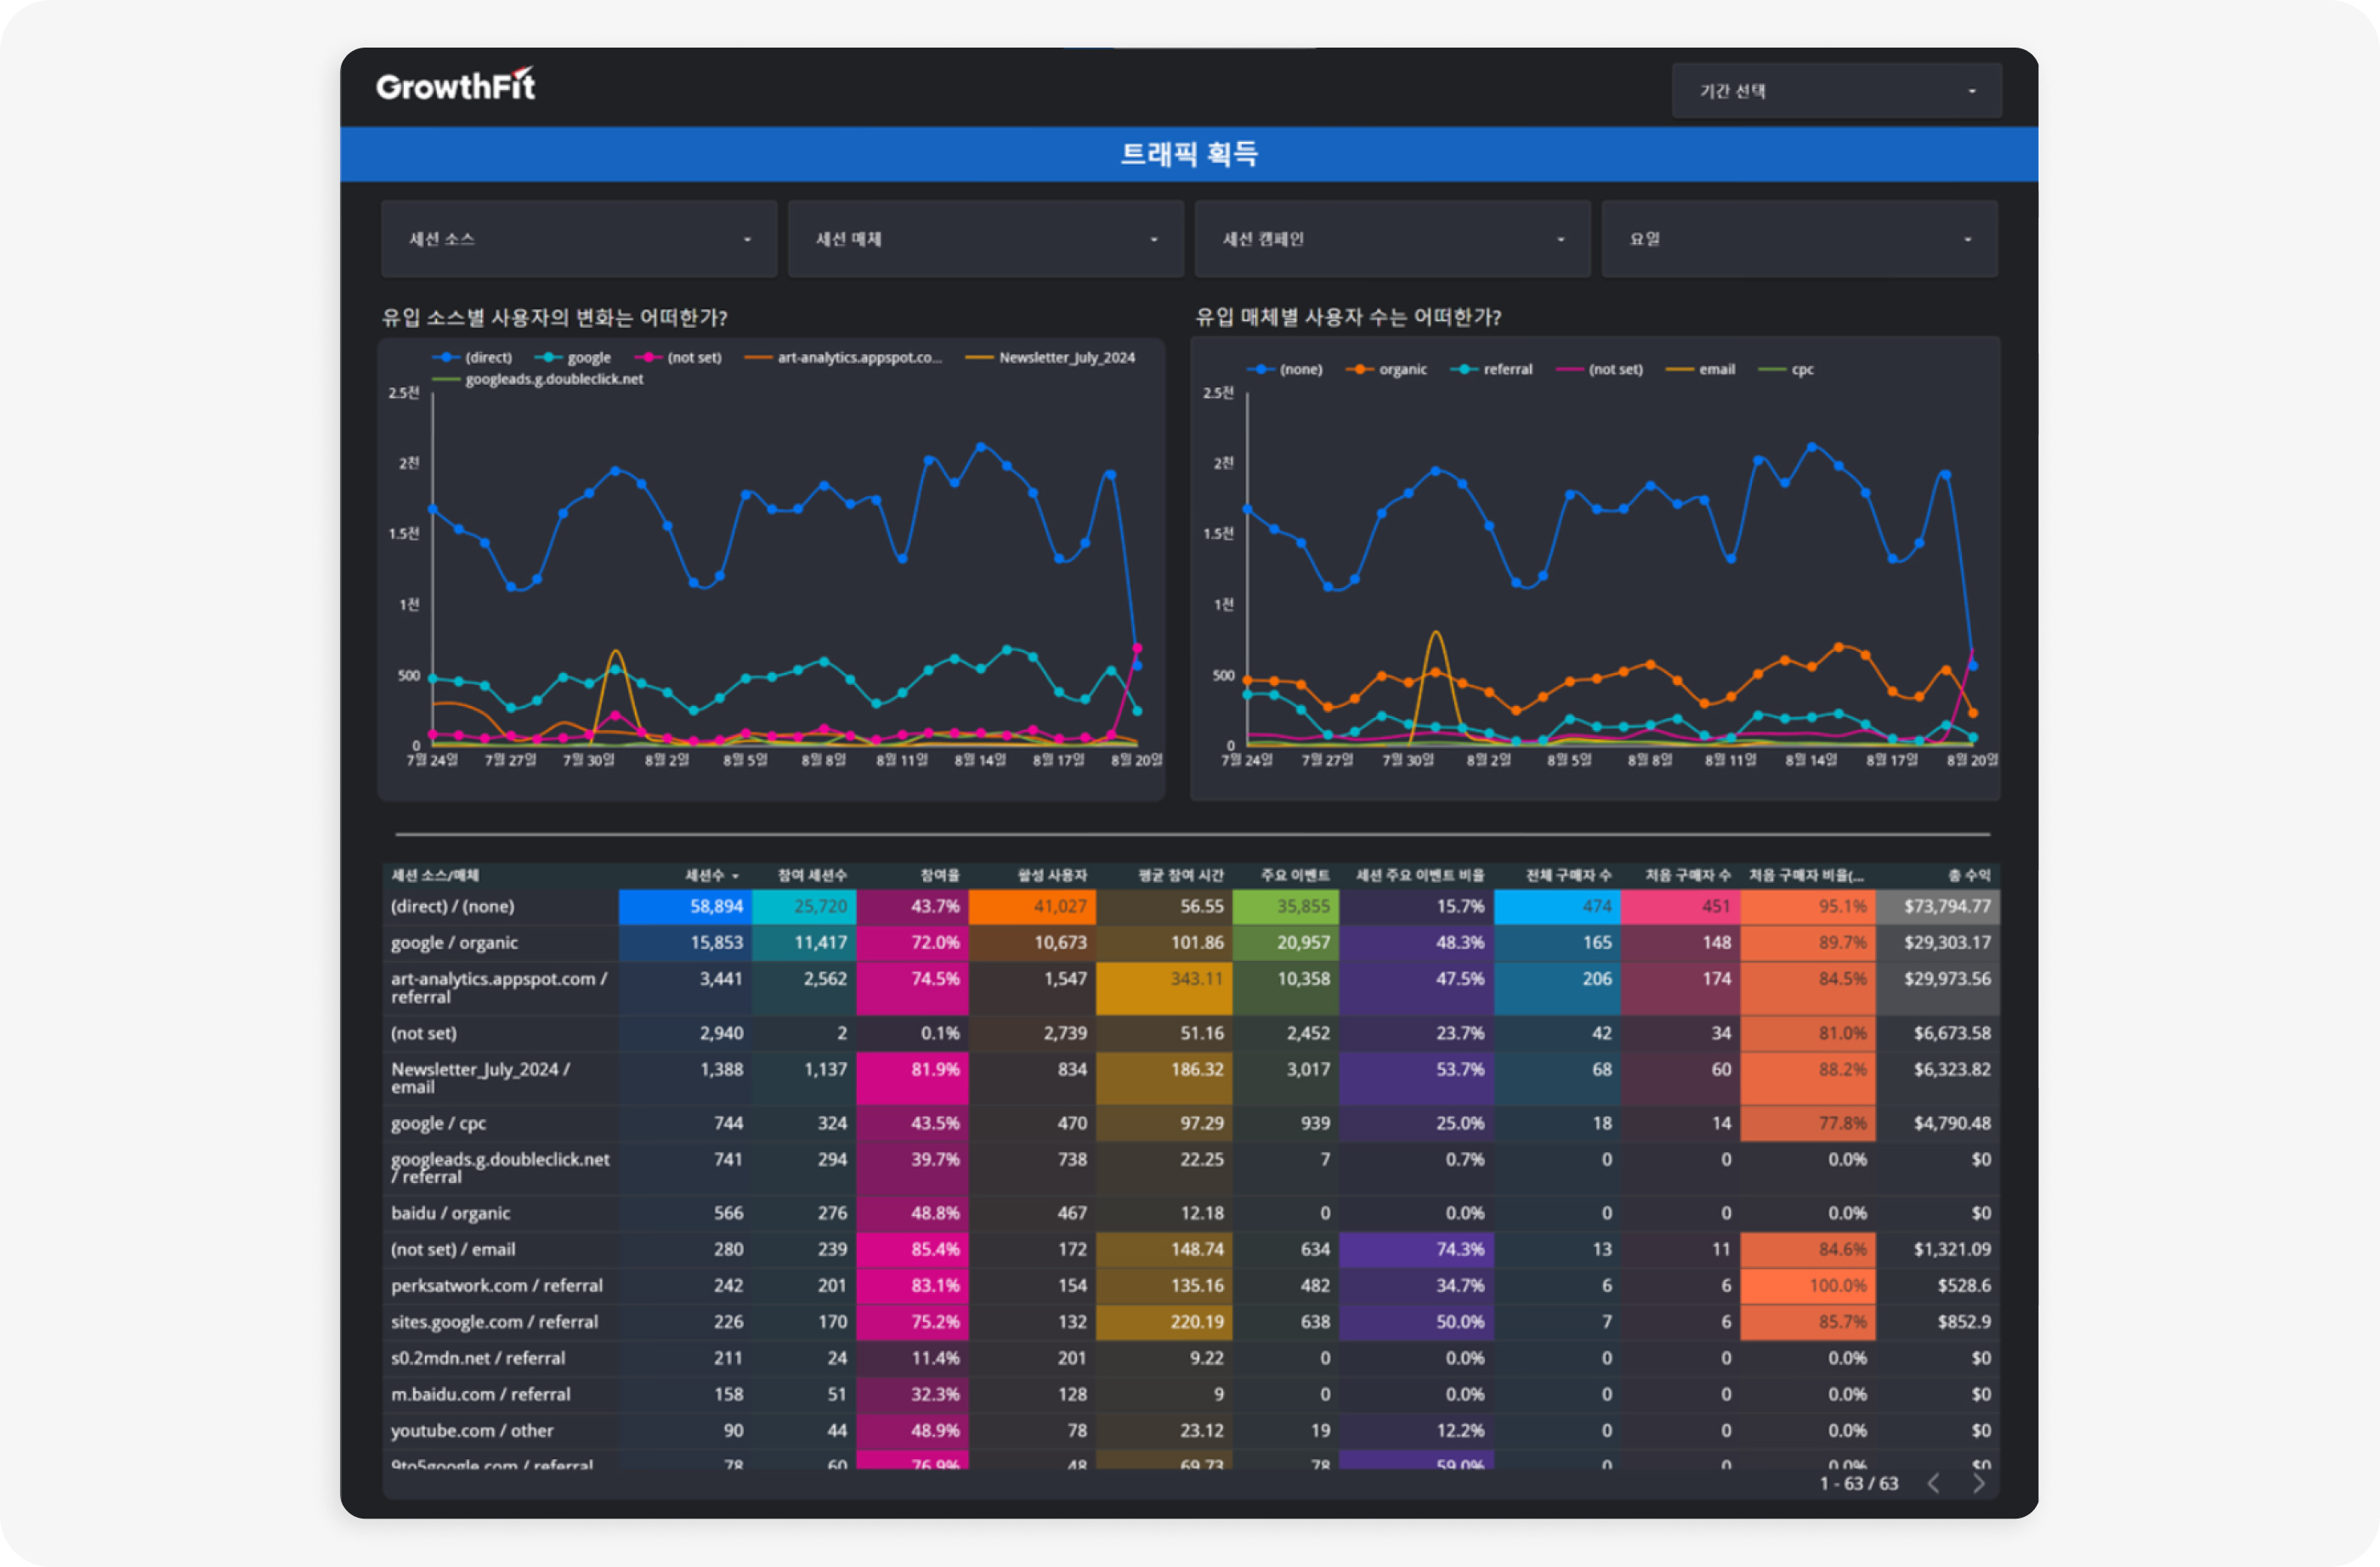Click the 유입 매체별 사용자 수는 chart title
Screen dimensions: 2380x1567
[x=1348, y=317]
